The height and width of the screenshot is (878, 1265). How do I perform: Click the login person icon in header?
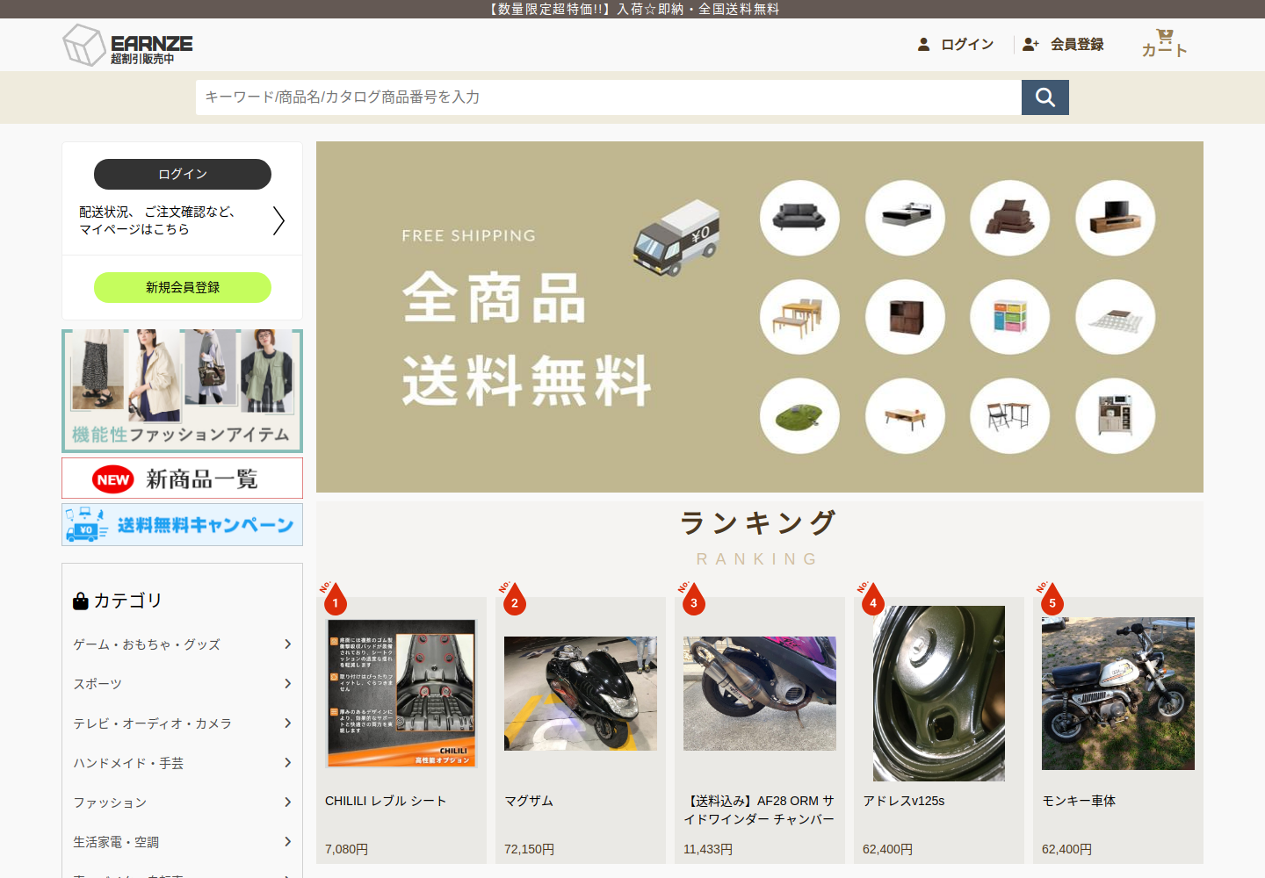923,44
